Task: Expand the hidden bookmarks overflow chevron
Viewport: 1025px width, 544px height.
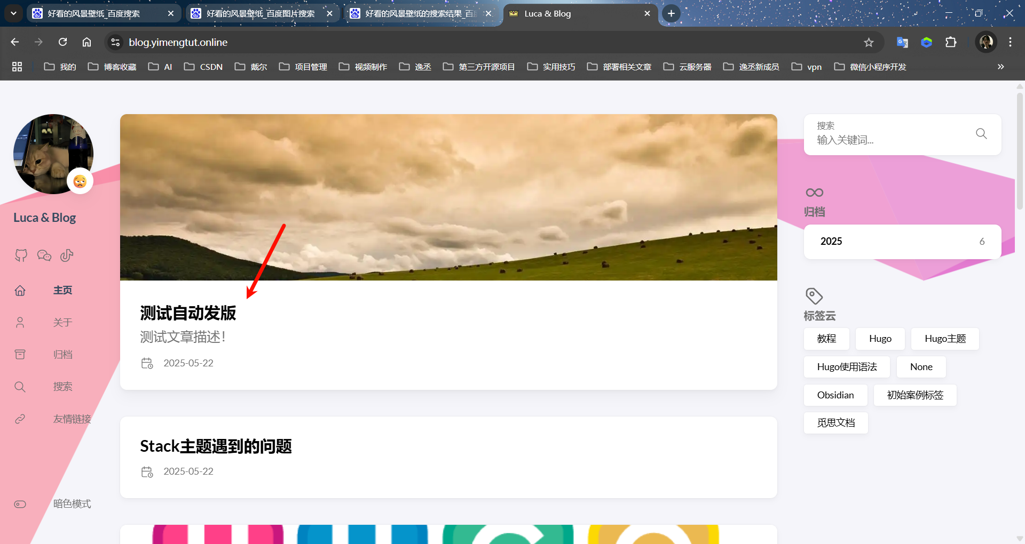Action: [1001, 67]
